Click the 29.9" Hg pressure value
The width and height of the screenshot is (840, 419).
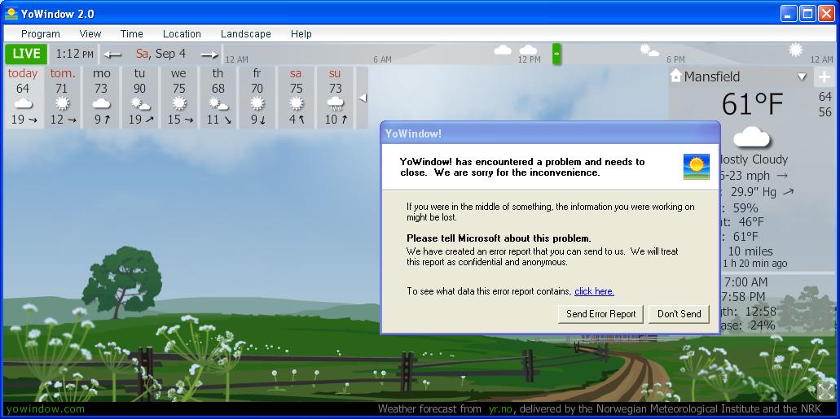(752, 191)
